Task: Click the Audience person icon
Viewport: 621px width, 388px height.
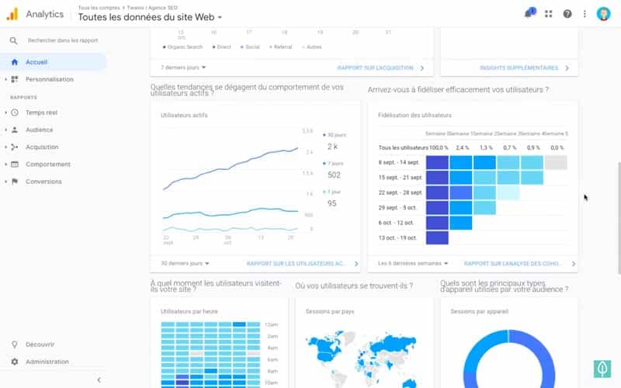Action: 15,130
